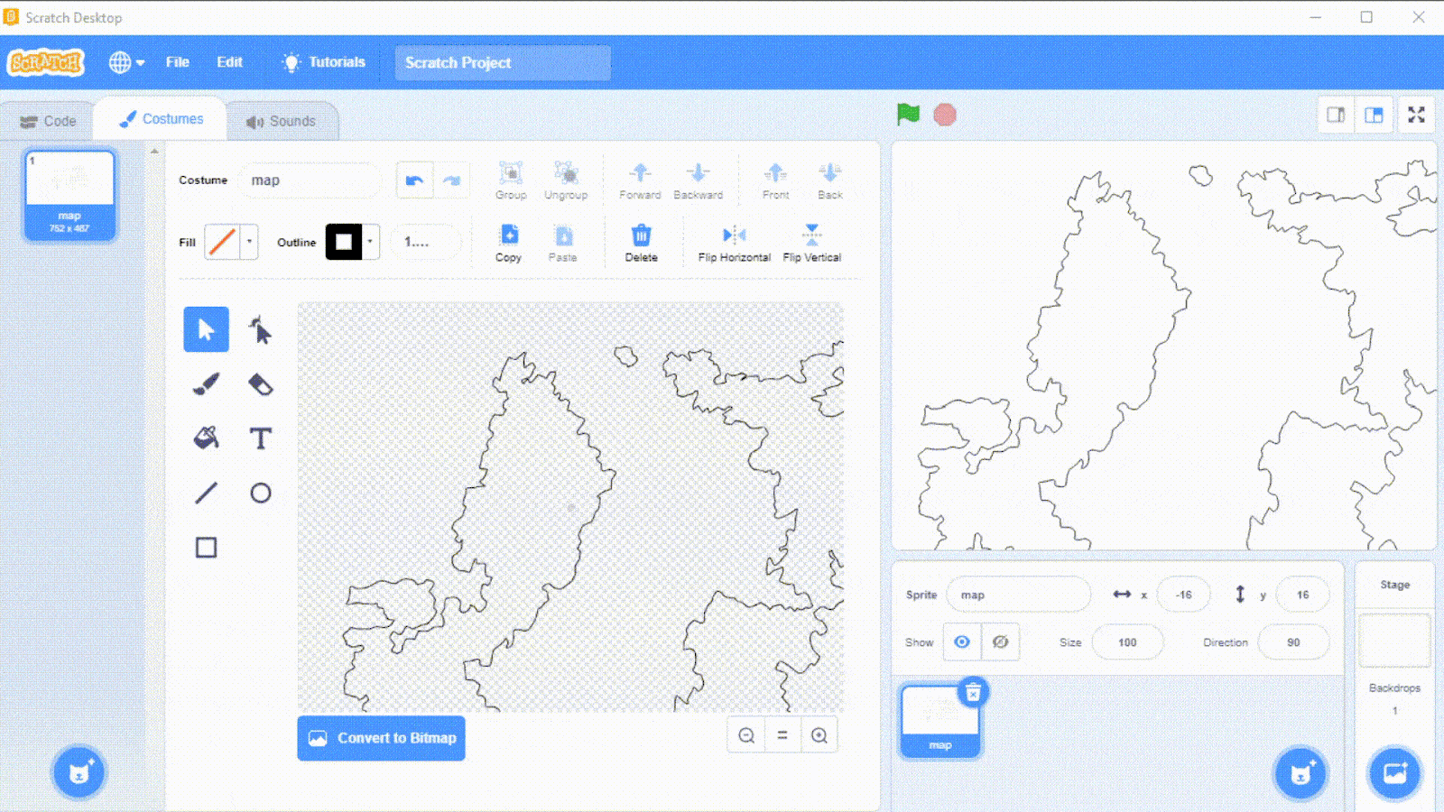
Task: Click the Scratch logo
Action: (x=46, y=62)
